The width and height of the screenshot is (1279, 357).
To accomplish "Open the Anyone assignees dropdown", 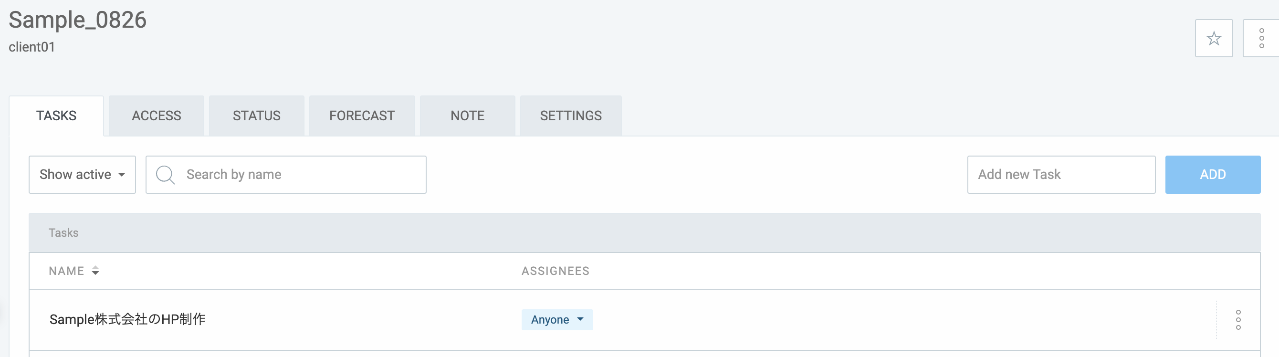I will pos(556,320).
